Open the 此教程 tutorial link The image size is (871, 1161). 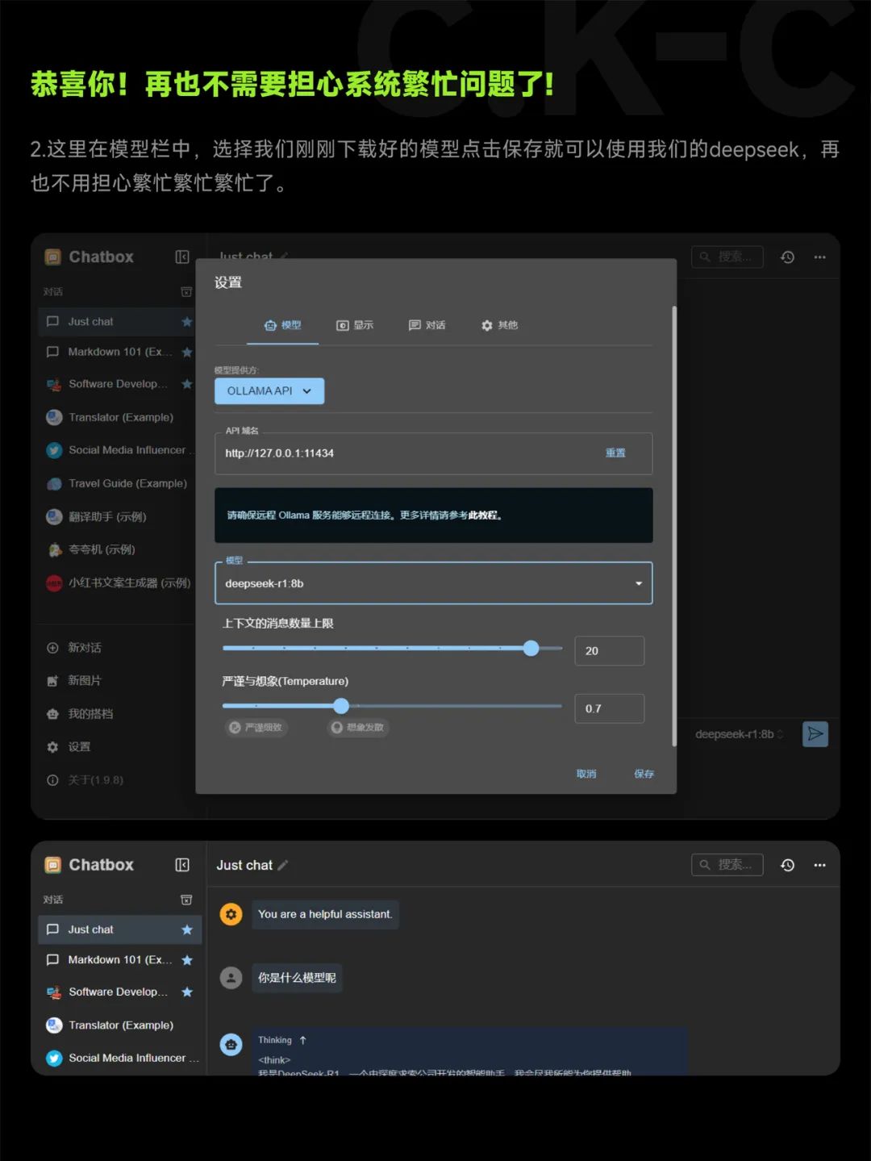pos(483,515)
